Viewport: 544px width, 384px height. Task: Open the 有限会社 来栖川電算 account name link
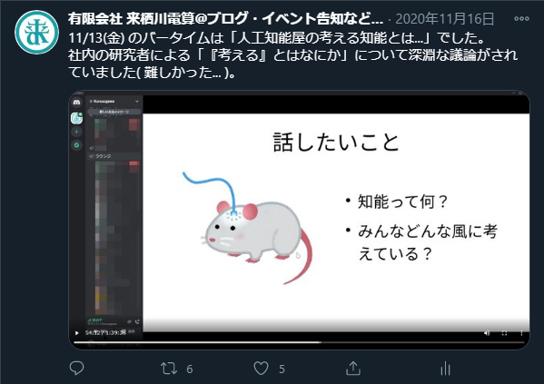coord(225,19)
